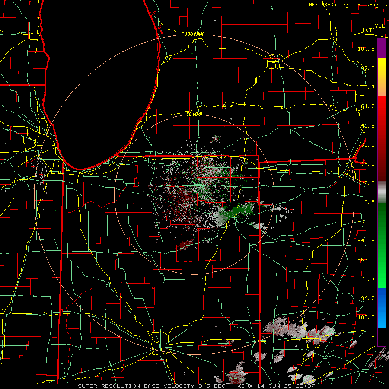Image resolution: width=389 pixels, height=389 pixels.
Task: Click the -32.0 velocity scale value
Action: click(x=366, y=222)
